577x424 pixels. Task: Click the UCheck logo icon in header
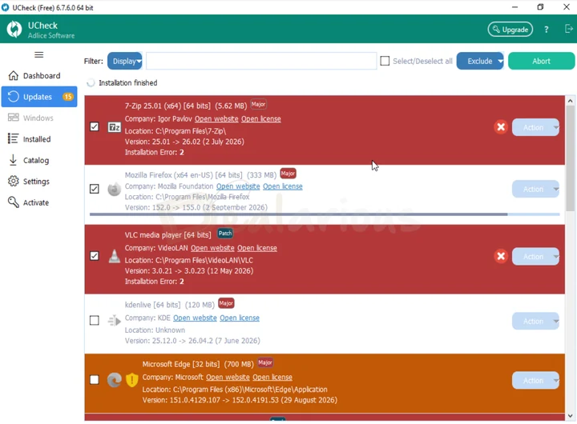pyautogui.click(x=14, y=30)
